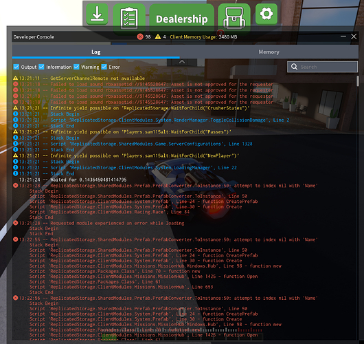This screenshot has height=344, width=364.
Task: Select the ToggleCollisionDamage script line
Action: (151, 120)
